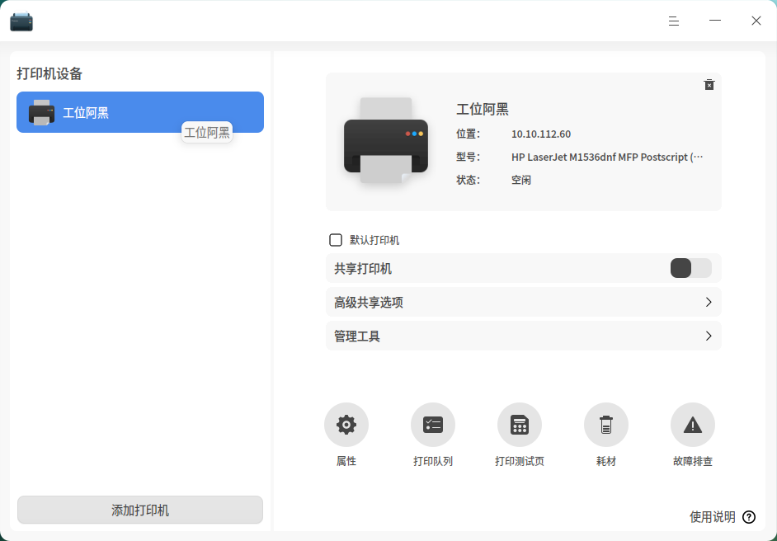Viewport: 777px width, 541px height.
Task: Check the default printer (默认打印机) checkbox
Action: pyautogui.click(x=336, y=240)
